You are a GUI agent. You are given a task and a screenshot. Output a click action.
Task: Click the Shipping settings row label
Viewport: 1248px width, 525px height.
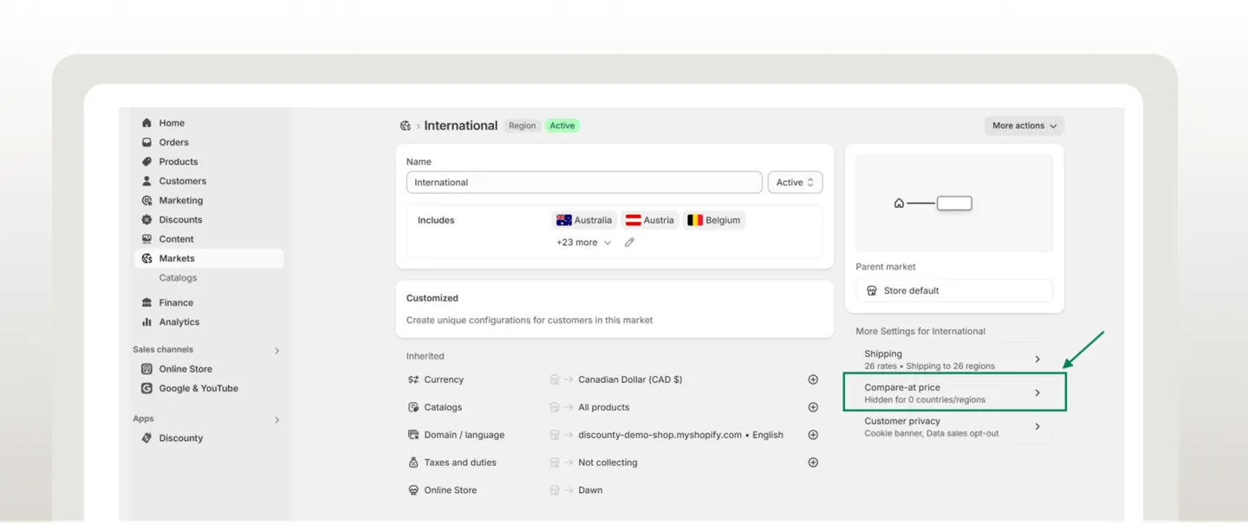click(883, 353)
